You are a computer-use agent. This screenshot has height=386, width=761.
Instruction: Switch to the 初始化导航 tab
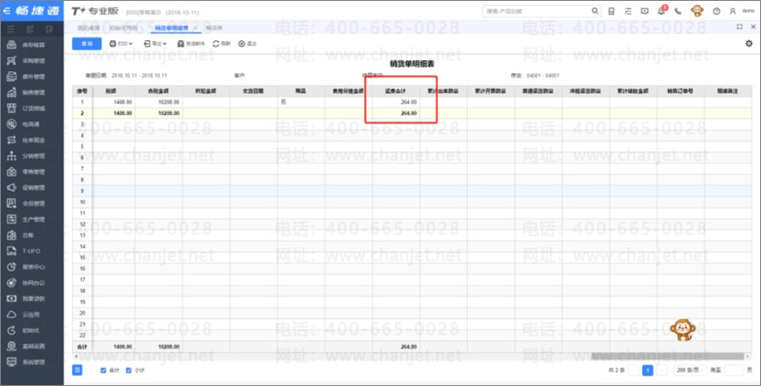point(123,28)
